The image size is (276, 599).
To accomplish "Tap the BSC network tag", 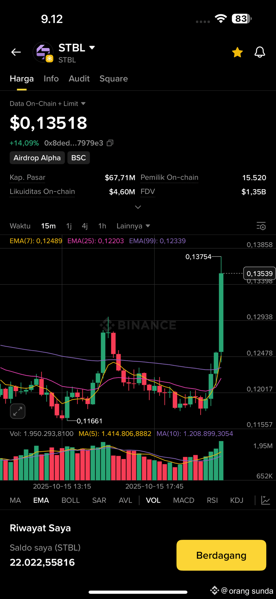I will tap(79, 158).
